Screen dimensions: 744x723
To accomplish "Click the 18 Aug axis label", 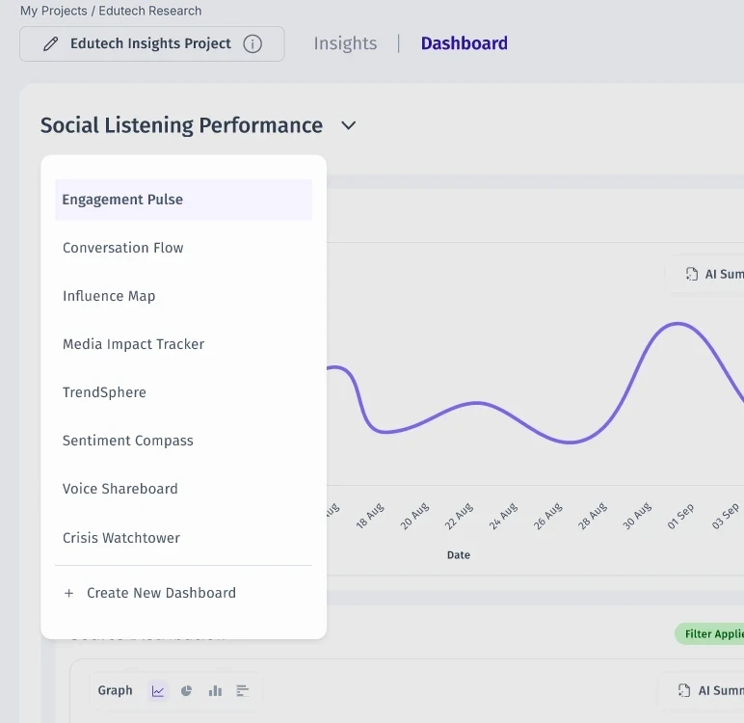I will 370,516.
